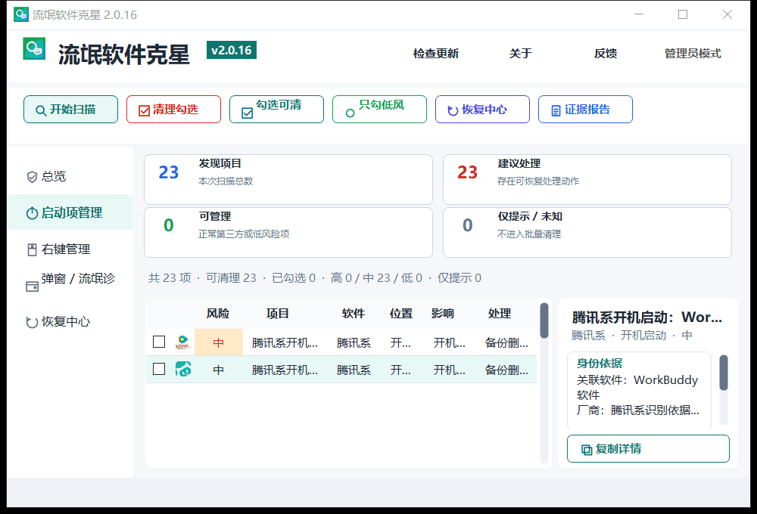The image size is (757, 514).
Task: Click the 项目 column header
Action: coord(278,314)
